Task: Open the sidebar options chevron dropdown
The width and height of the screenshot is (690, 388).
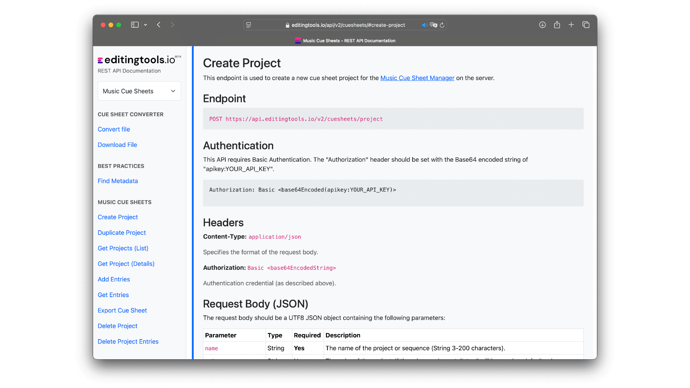Action: [146, 25]
